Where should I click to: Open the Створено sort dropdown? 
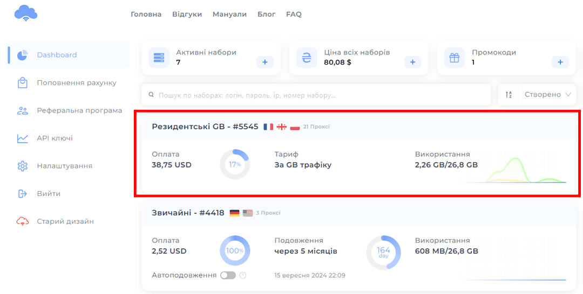pyautogui.click(x=547, y=95)
